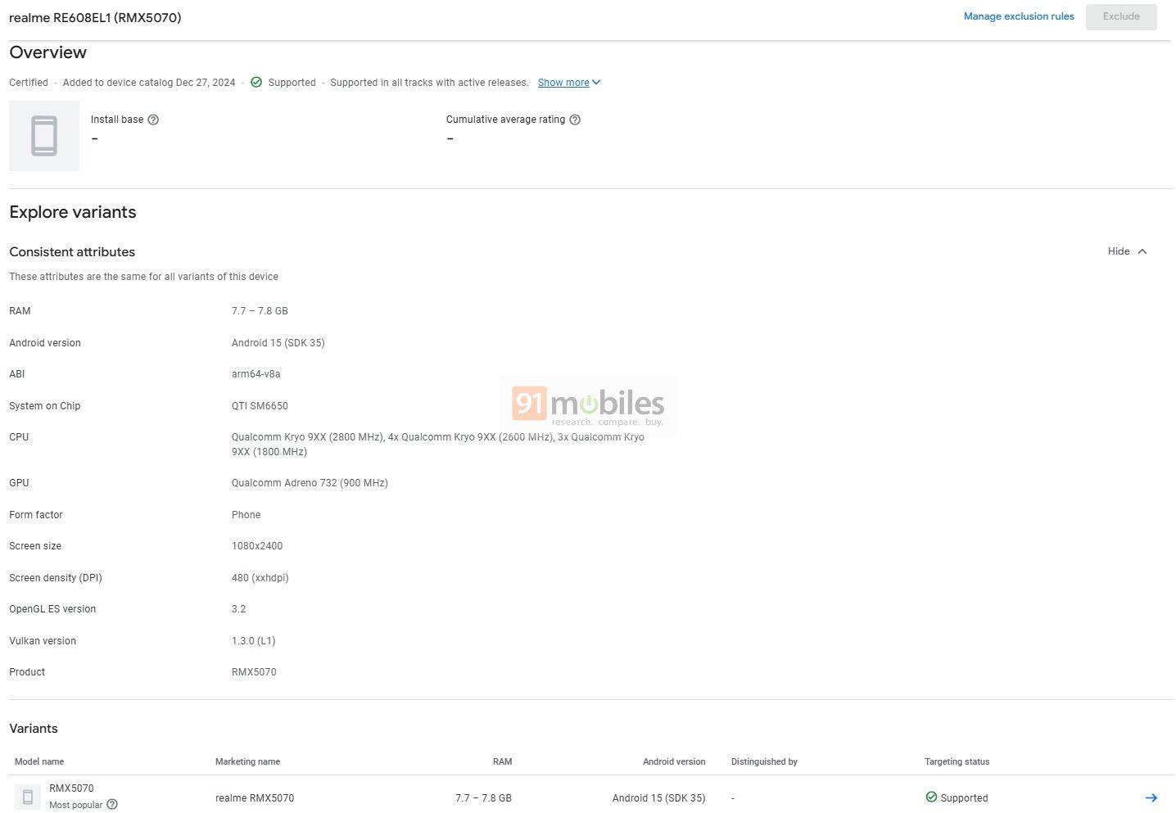This screenshot has height=813, width=1176.
Task: Click the phone icon beside the RMX5070 variant
Action: pyautogui.click(x=28, y=796)
